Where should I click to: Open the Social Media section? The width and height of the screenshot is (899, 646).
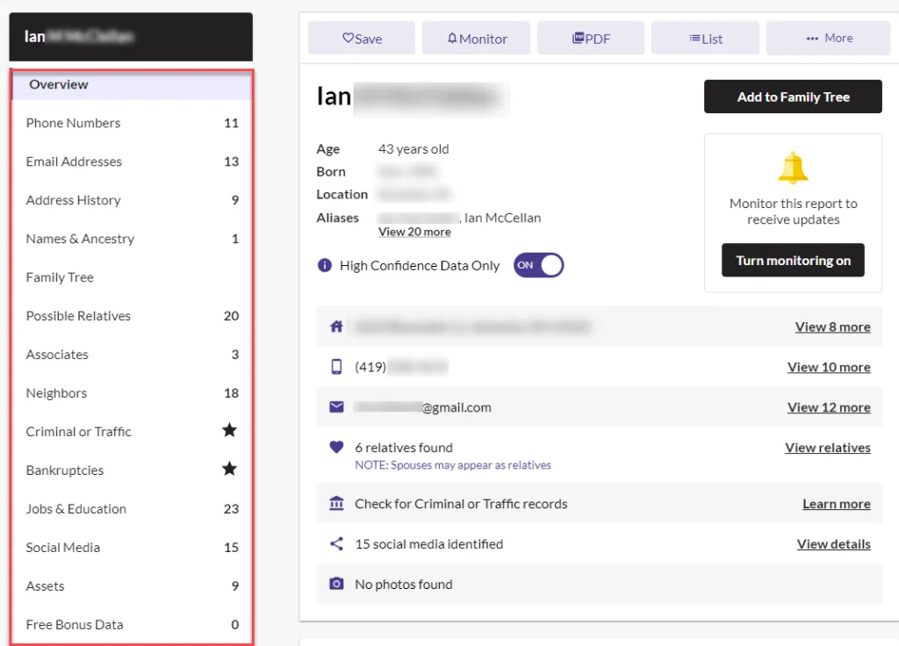62,547
